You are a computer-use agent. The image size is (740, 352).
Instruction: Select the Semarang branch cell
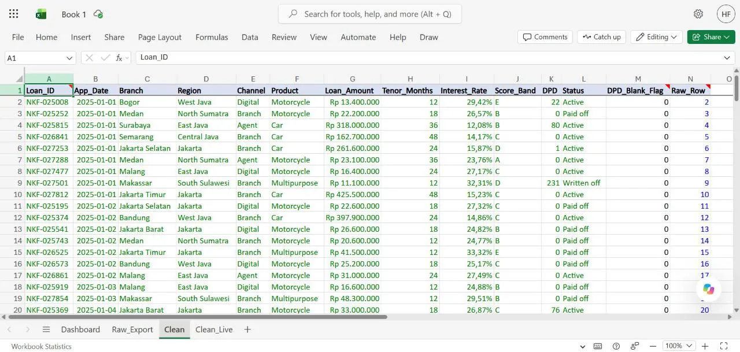point(147,136)
